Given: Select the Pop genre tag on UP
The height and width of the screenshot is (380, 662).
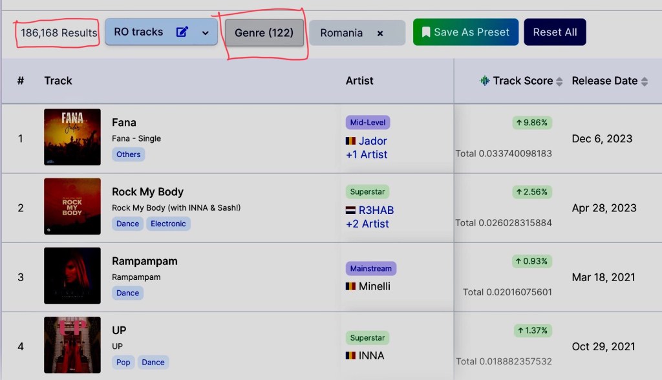Looking at the screenshot, I should (123, 362).
